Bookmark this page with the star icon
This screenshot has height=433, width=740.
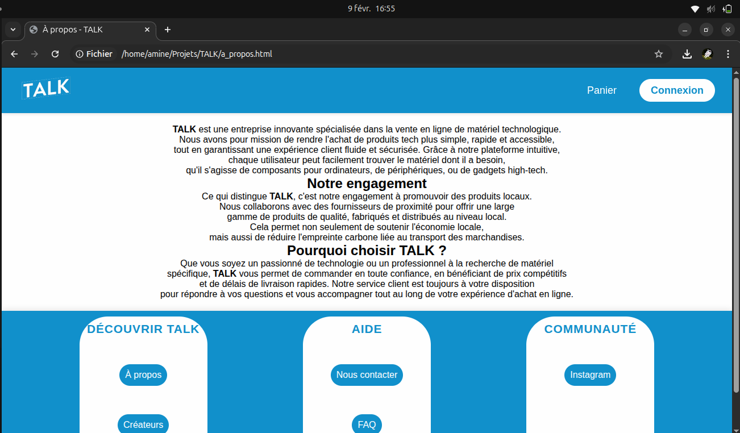(x=659, y=54)
